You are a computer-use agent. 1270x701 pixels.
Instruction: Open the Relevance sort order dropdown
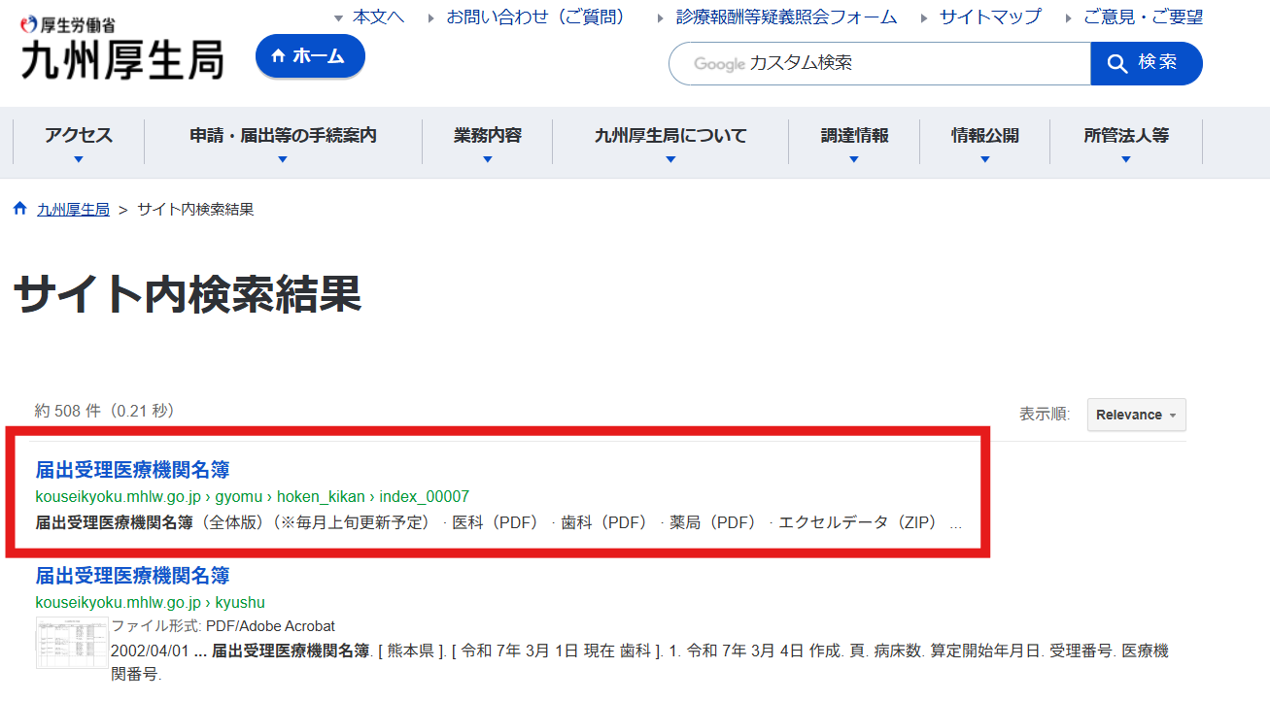click(x=1136, y=415)
